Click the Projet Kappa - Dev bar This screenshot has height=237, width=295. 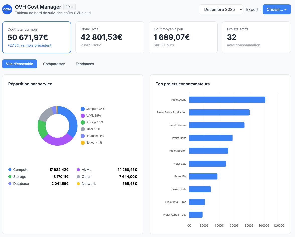(x=196, y=215)
